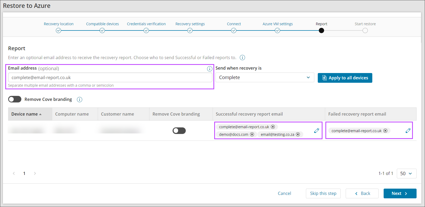Toggle Remove Cove branding for device row

pos(179,131)
